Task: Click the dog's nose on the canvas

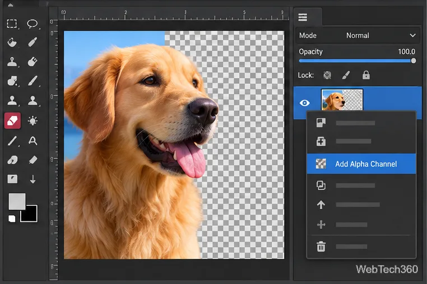Action: (x=204, y=111)
